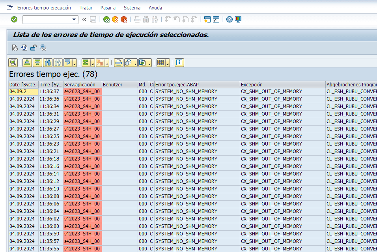The image size is (377, 252).
Task: Click the green Back arrow icon
Action: tap(106, 19)
